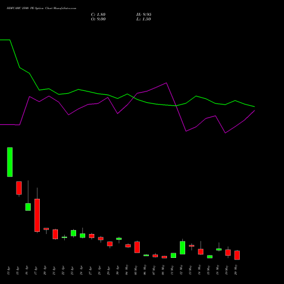The width and height of the screenshot is (284, 284).
Task: Click the green candle above 12 May
Action: pos(182,248)
